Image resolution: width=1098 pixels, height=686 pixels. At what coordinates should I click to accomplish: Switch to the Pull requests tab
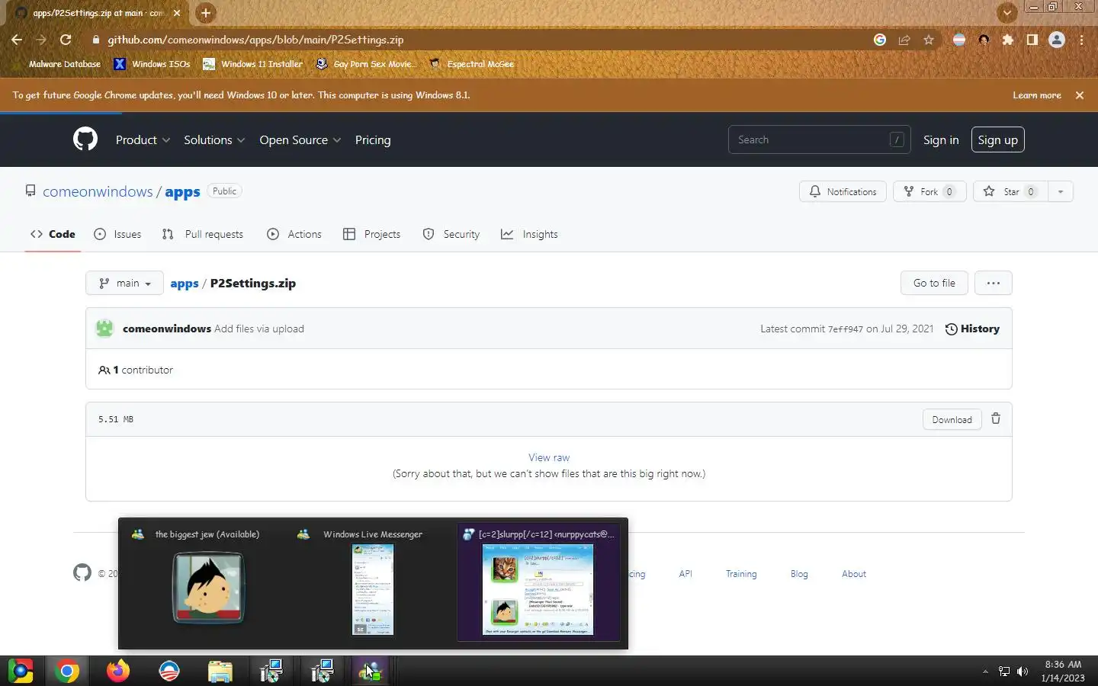tap(203, 234)
